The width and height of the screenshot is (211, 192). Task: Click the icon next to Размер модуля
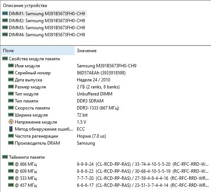coord(11,87)
